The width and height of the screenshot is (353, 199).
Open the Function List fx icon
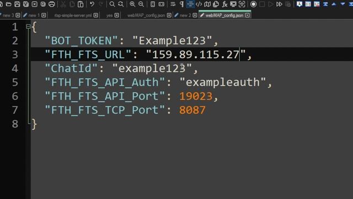point(224,4)
